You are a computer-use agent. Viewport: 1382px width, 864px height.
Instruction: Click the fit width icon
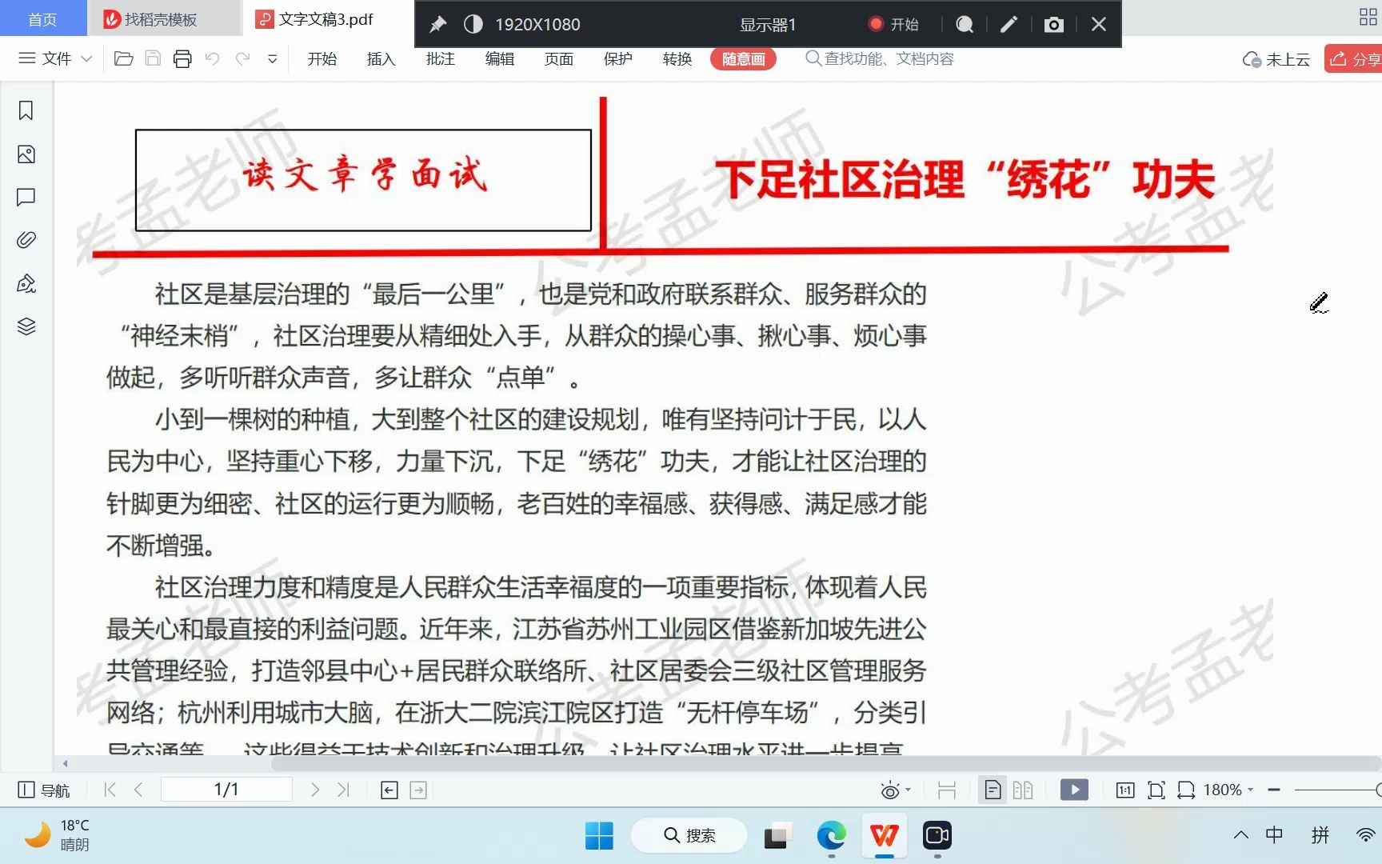(1186, 790)
